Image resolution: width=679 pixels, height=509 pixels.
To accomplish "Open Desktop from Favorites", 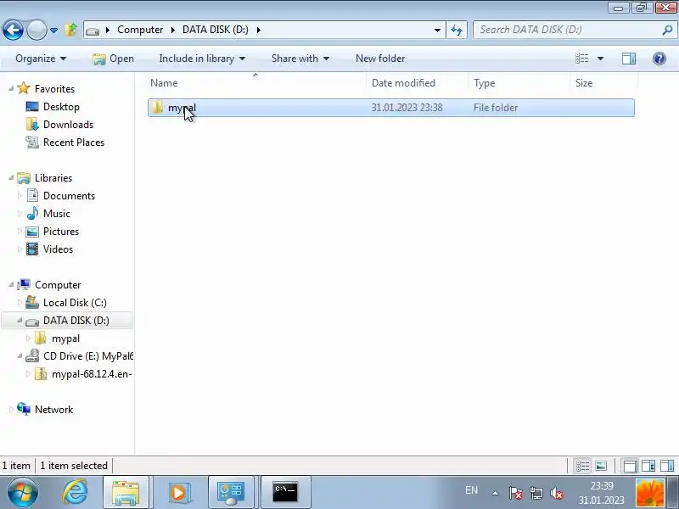I will click(61, 107).
